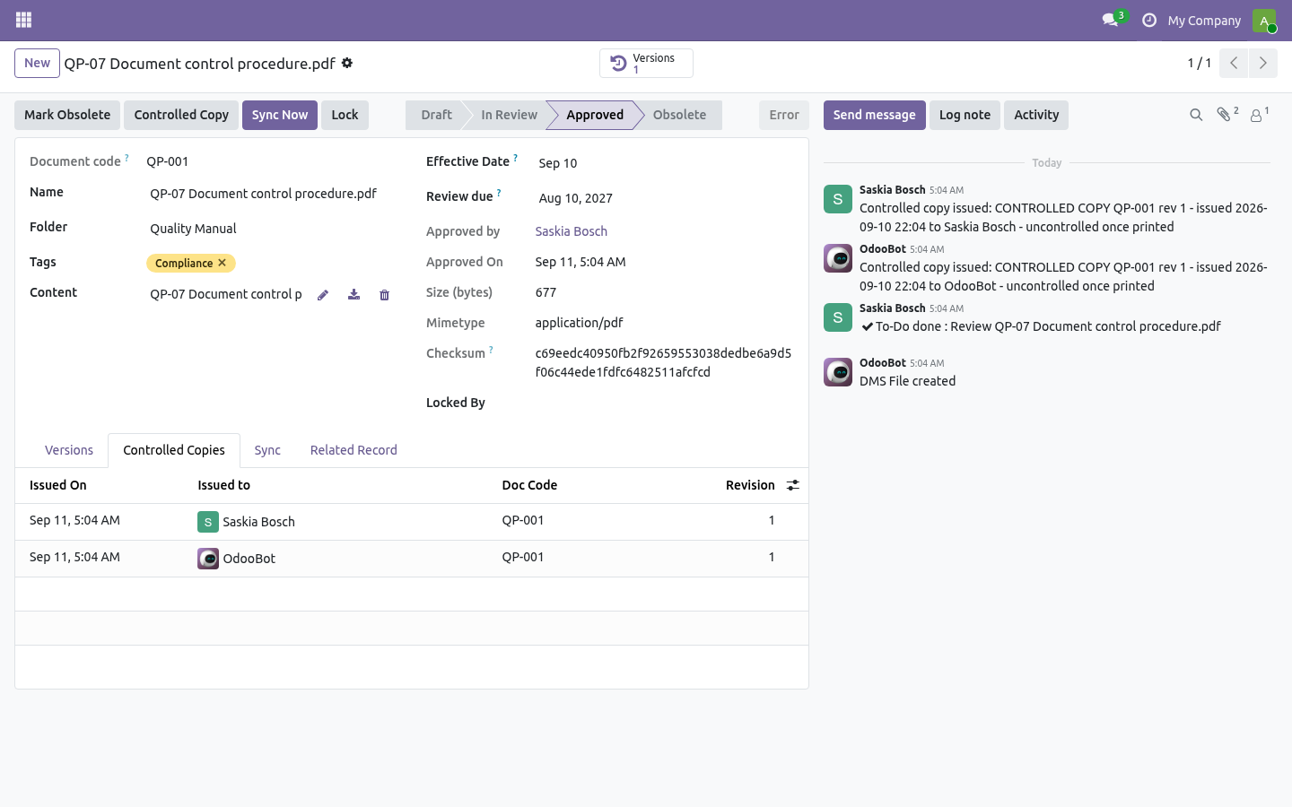
Task: Open Versions history stat button
Action: coord(646,63)
